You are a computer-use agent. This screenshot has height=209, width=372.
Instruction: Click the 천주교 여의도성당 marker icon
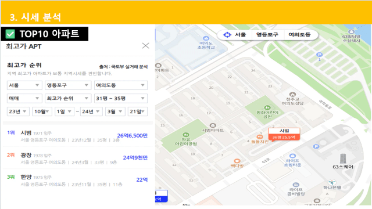[x=292, y=94]
